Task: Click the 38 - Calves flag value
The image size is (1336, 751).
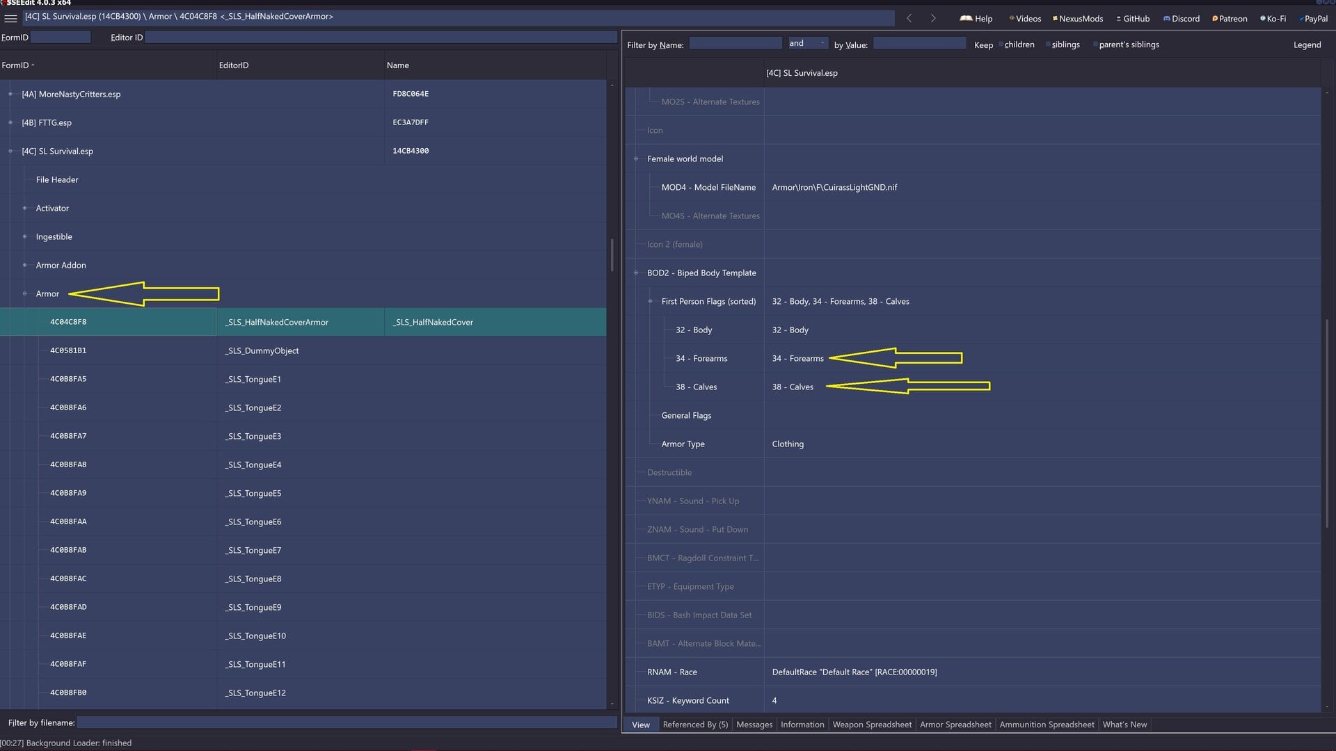Action: 793,387
